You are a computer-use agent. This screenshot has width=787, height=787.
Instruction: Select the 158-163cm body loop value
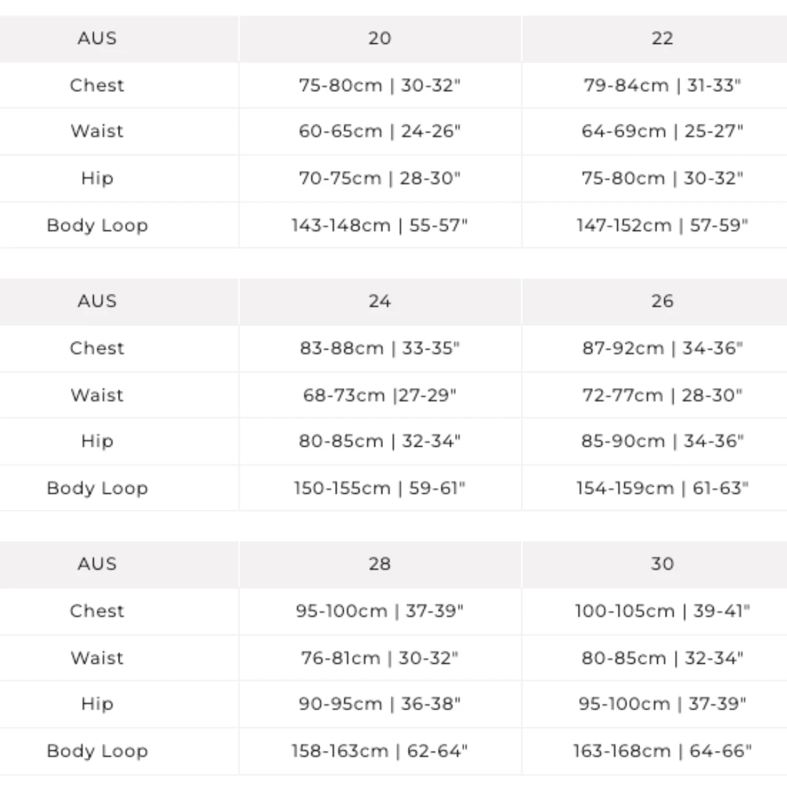(380, 751)
